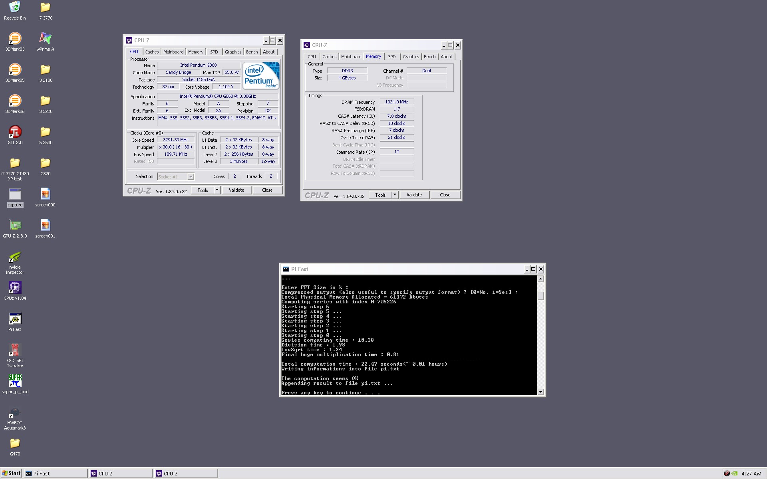The width and height of the screenshot is (767, 479).
Task: Click the DRAM Frequency value field
Action: 397,102
